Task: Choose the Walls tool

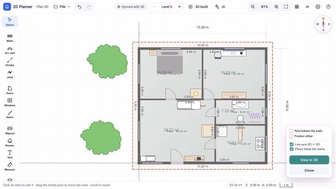Action: pos(10,38)
